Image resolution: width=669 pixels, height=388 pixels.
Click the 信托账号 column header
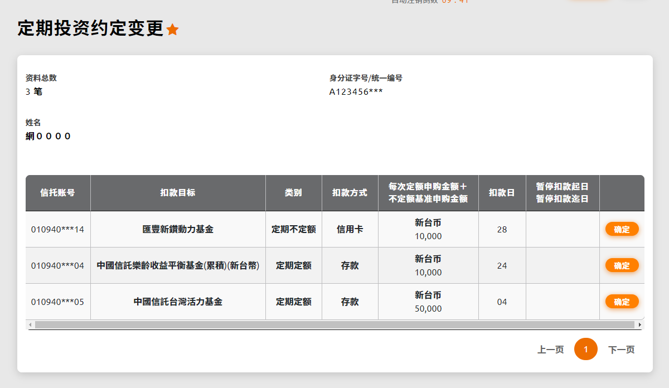[58, 193]
